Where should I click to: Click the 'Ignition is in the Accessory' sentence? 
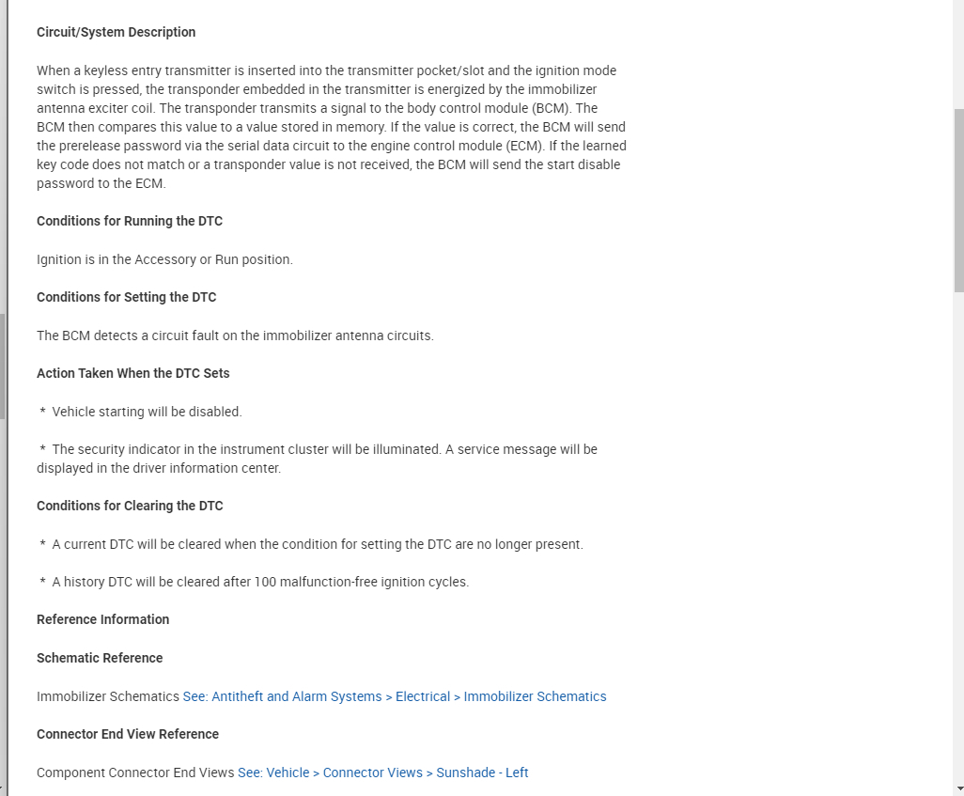point(164,259)
